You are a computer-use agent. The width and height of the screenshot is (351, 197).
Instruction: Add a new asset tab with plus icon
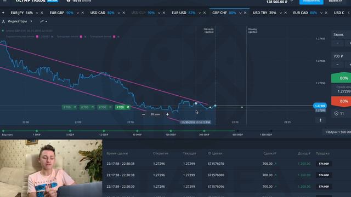point(3,13)
